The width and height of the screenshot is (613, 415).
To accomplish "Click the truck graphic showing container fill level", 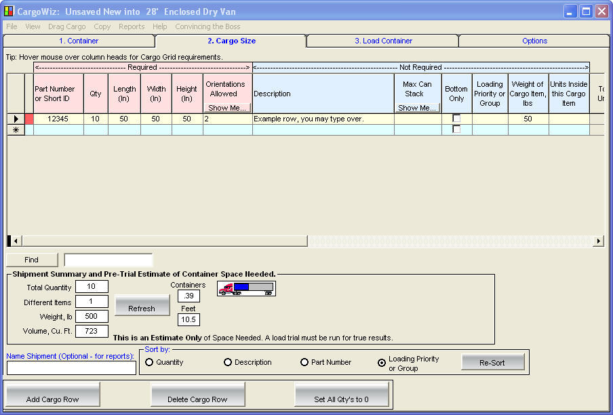I will pos(245,288).
